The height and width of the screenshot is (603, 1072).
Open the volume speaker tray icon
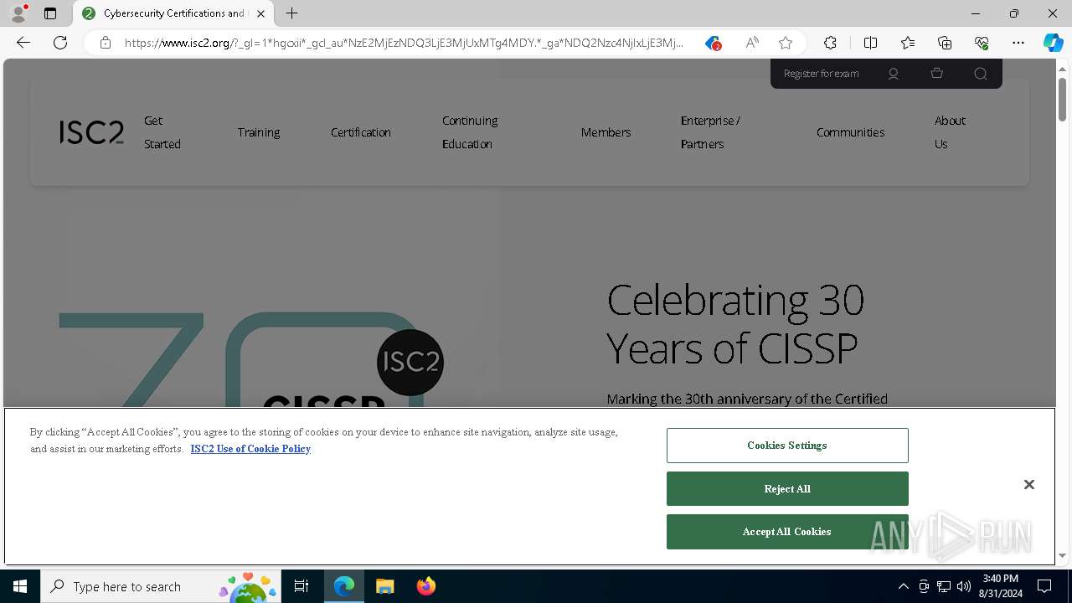click(964, 586)
